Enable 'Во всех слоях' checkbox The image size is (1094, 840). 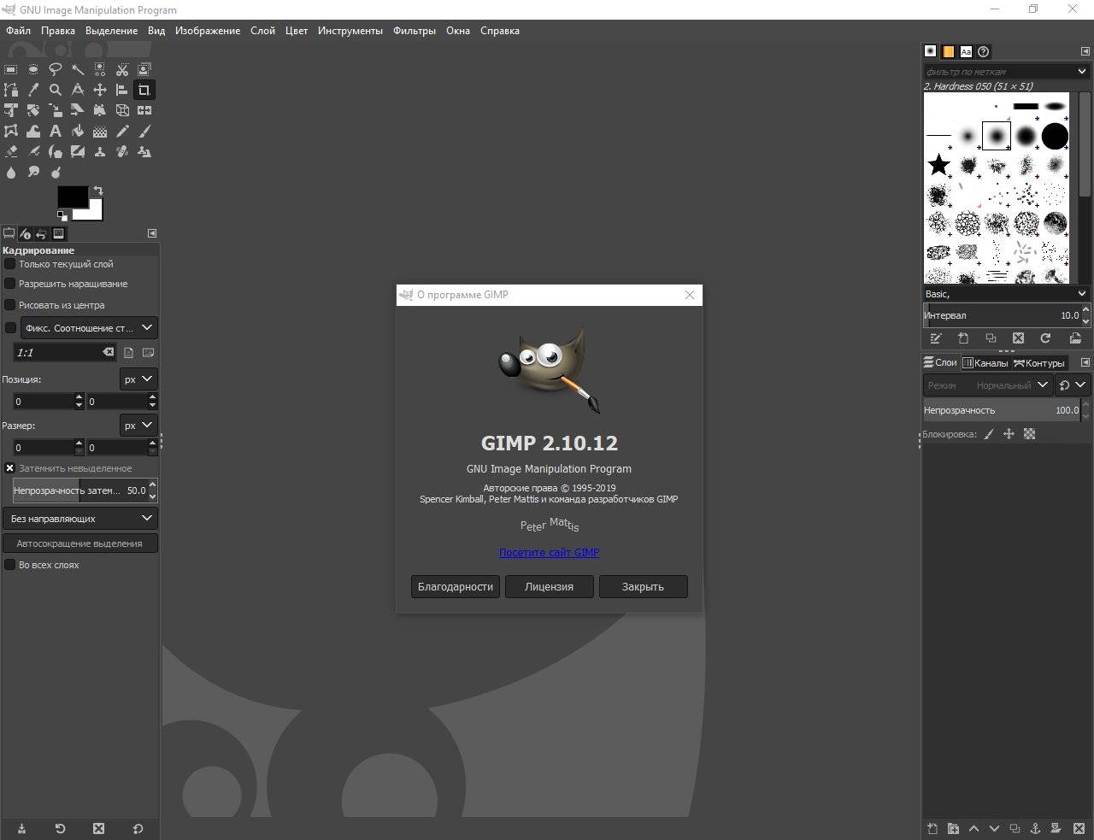10,565
